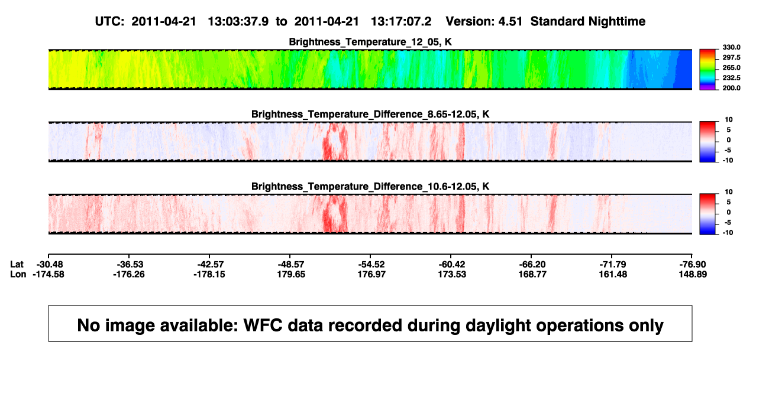769x394 pixels.
Task: Select the title 'Brightness_Temperature_Difference_8.65-12.05, K'
Action: pyautogui.click(x=370, y=114)
